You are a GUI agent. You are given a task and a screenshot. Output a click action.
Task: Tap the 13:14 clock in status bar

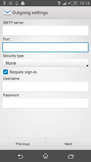84,3
